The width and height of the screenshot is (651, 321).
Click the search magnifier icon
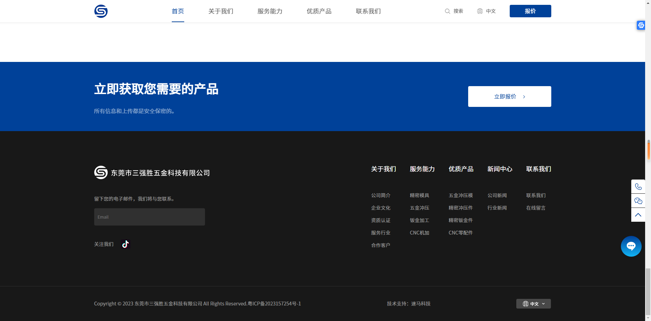[x=447, y=11]
